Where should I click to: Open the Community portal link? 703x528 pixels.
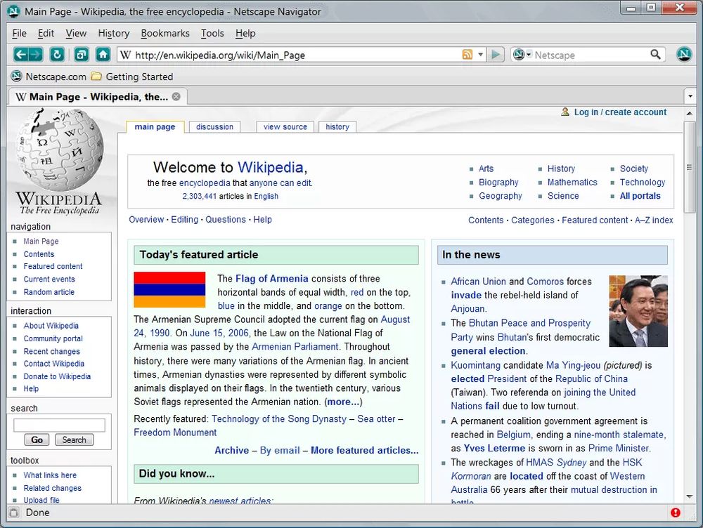53,338
